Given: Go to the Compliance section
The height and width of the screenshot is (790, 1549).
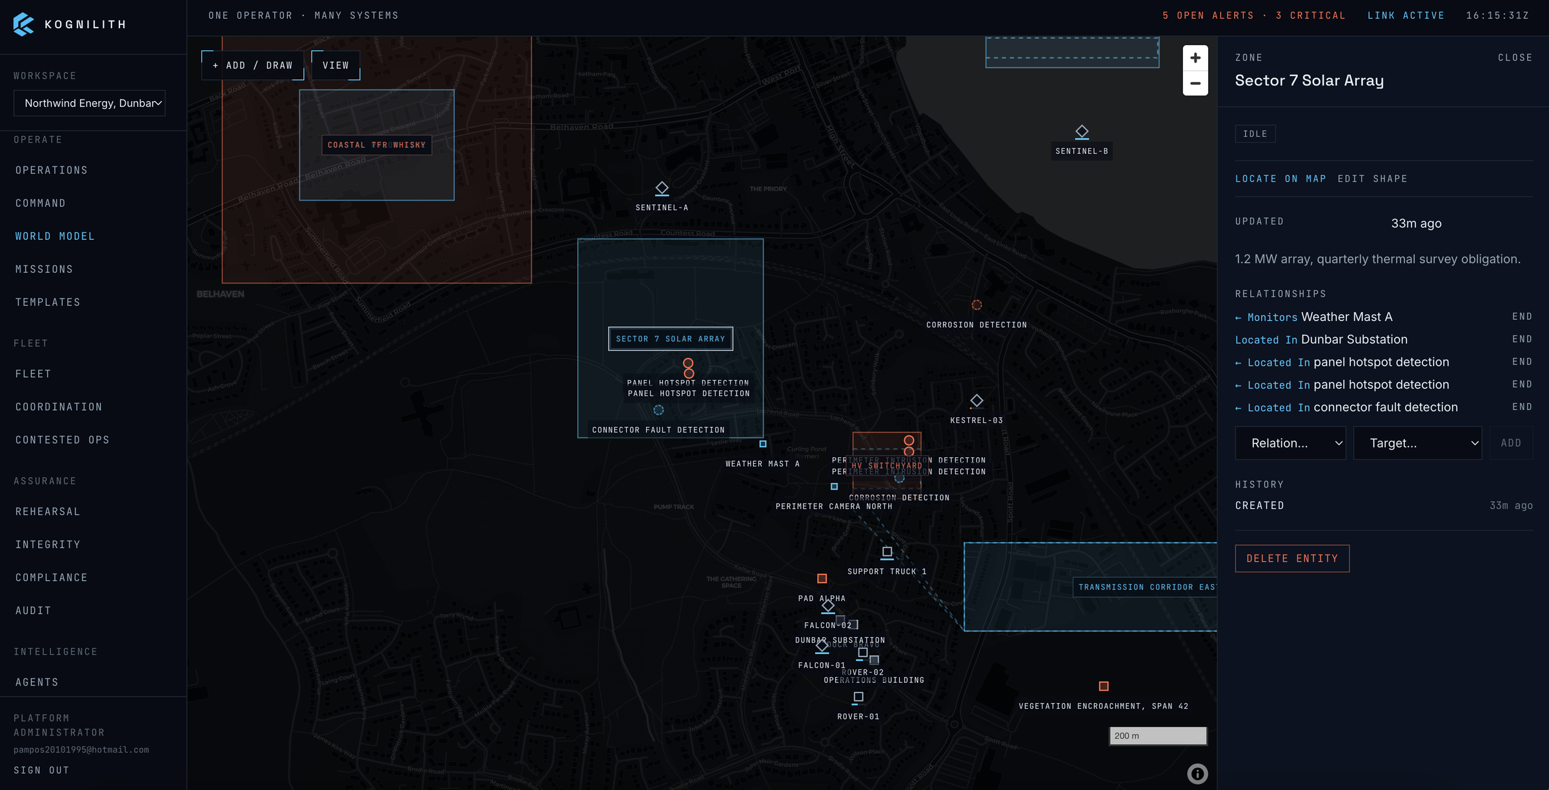Looking at the screenshot, I should [52, 577].
